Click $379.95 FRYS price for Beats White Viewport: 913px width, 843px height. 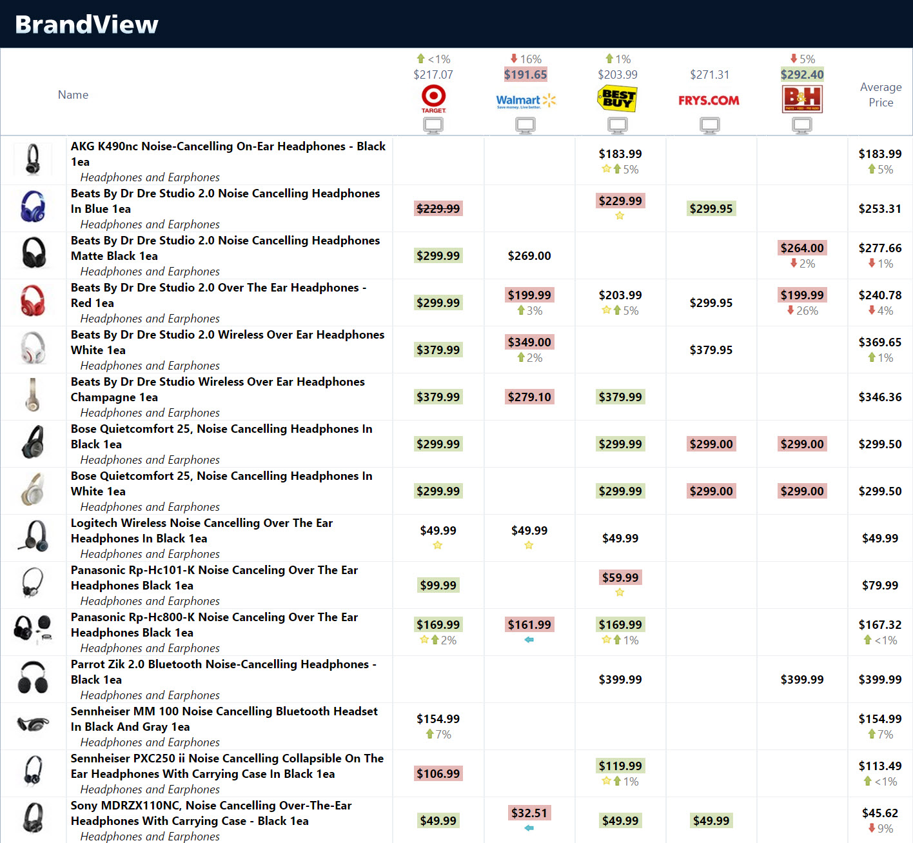pos(711,350)
